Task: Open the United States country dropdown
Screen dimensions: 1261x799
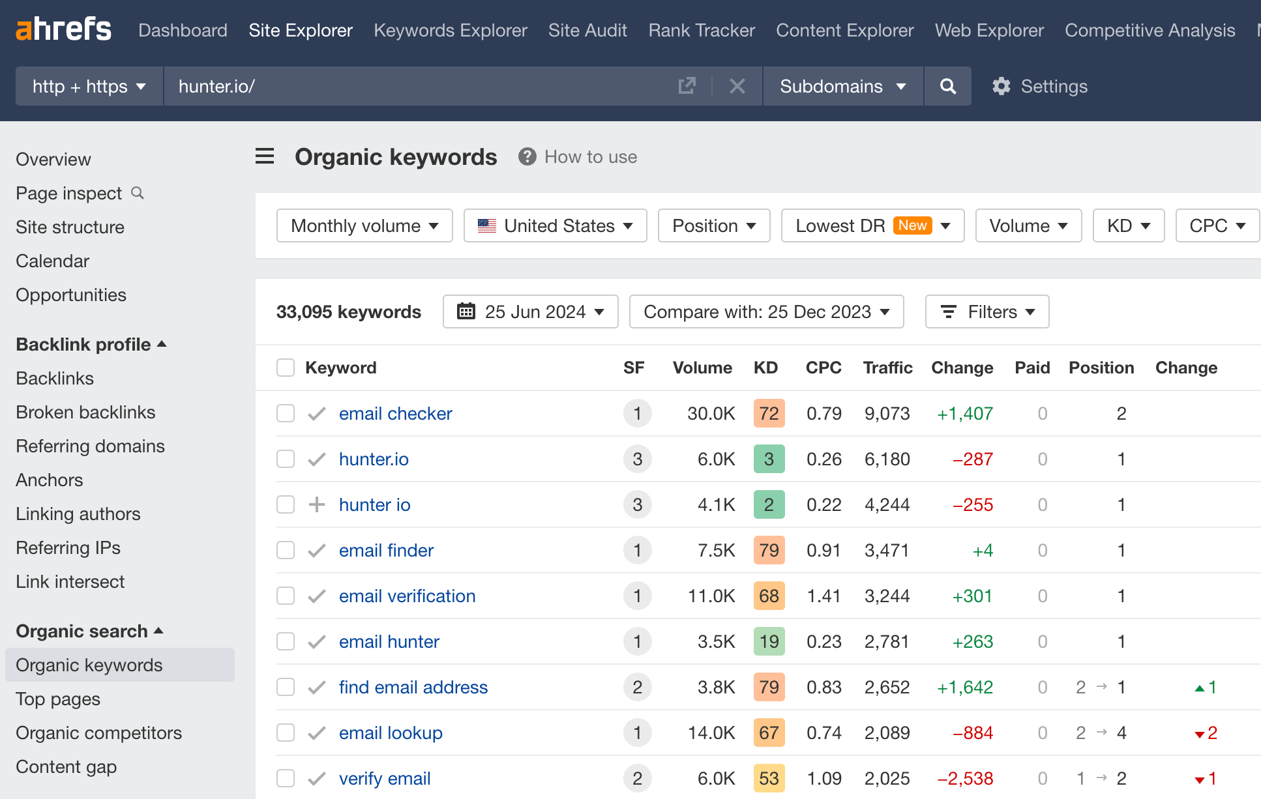Action: coord(556,225)
